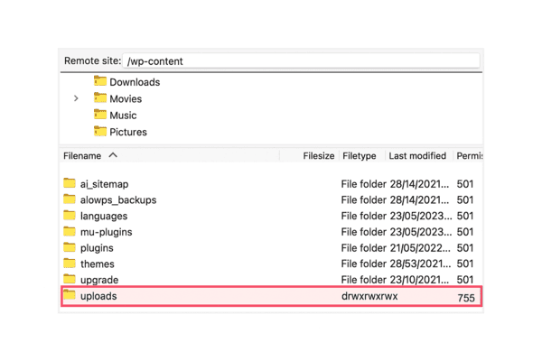Select the aj_sitemap folder row
This screenshot has width=542, height=361.
pos(105,184)
